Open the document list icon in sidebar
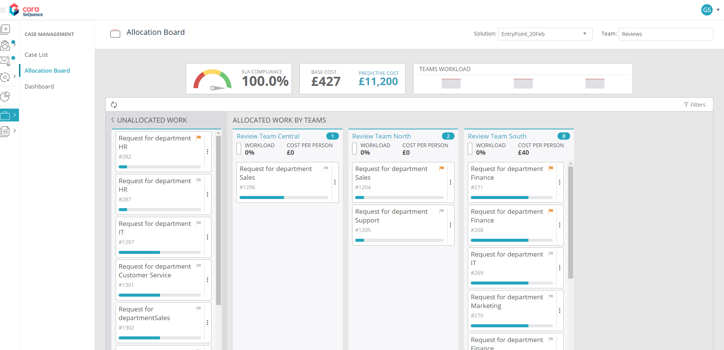This screenshot has height=350, width=724. [5, 131]
